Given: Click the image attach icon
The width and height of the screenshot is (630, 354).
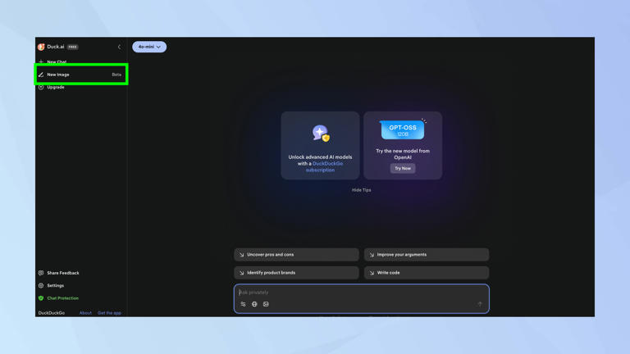Looking at the screenshot, I should 266,304.
